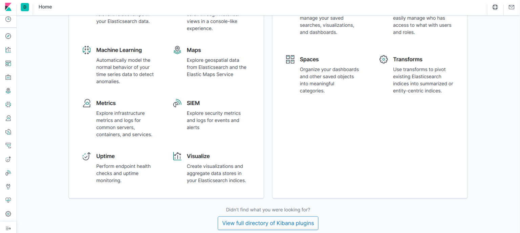
Task: Click the Transforms gear icon on its card
Action: point(384,59)
